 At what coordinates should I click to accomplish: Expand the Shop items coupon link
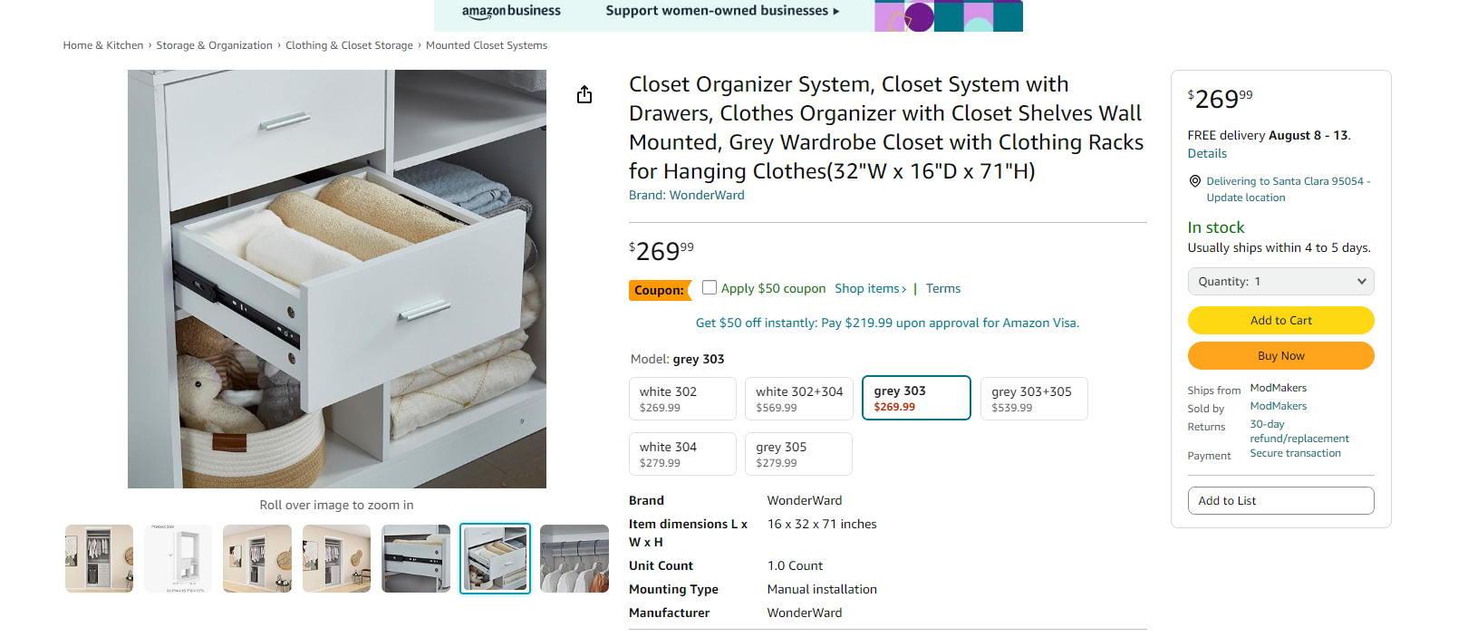[x=870, y=289]
